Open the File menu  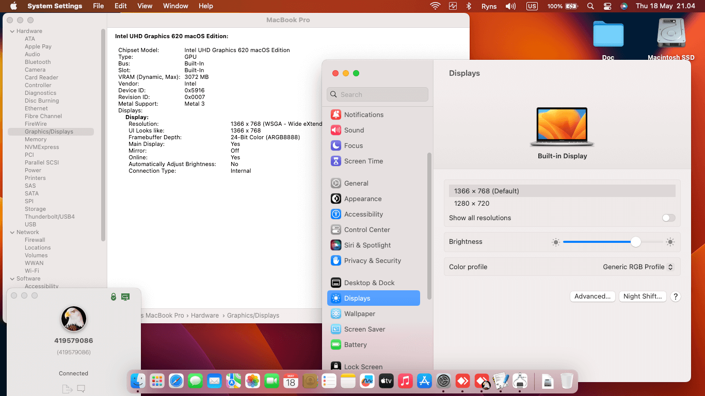(x=98, y=6)
